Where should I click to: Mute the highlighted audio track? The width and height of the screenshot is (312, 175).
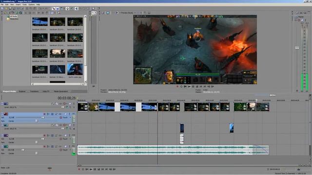click(65, 114)
